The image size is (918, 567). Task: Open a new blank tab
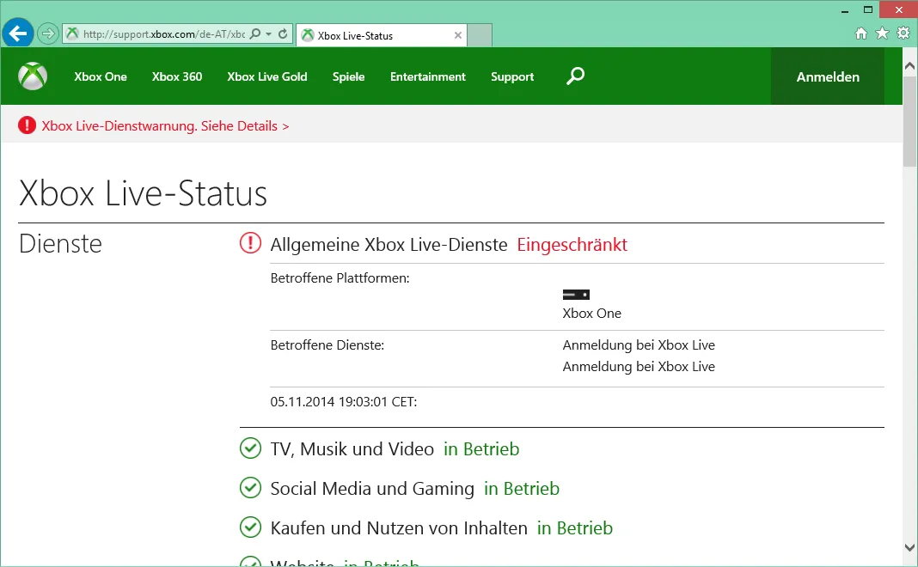pyautogui.click(x=480, y=36)
